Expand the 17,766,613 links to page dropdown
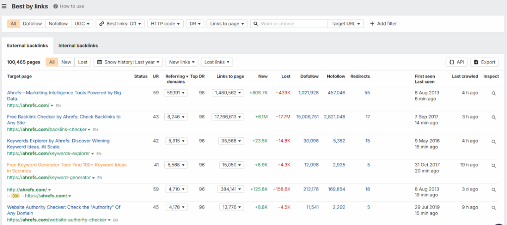This screenshot has height=225, width=507. pyautogui.click(x=228, y=117)
